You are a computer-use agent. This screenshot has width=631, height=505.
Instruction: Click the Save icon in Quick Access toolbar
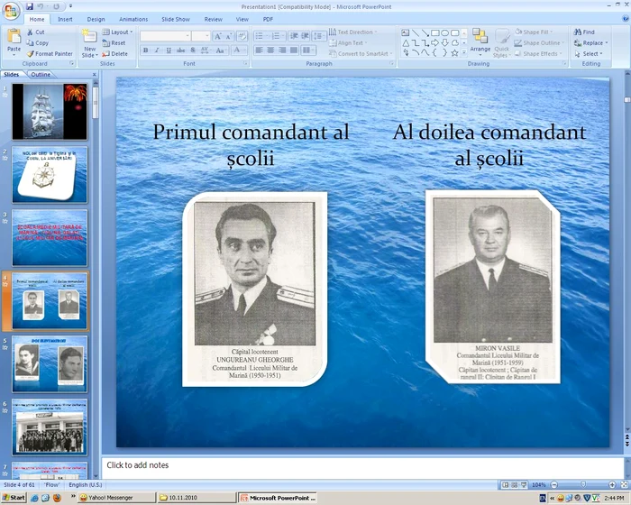pyautogui.click(x=30, y=6)
